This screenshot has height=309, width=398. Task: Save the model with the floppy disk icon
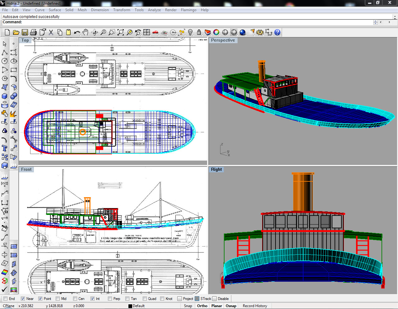pyautogui.click(x=25, y=32)
